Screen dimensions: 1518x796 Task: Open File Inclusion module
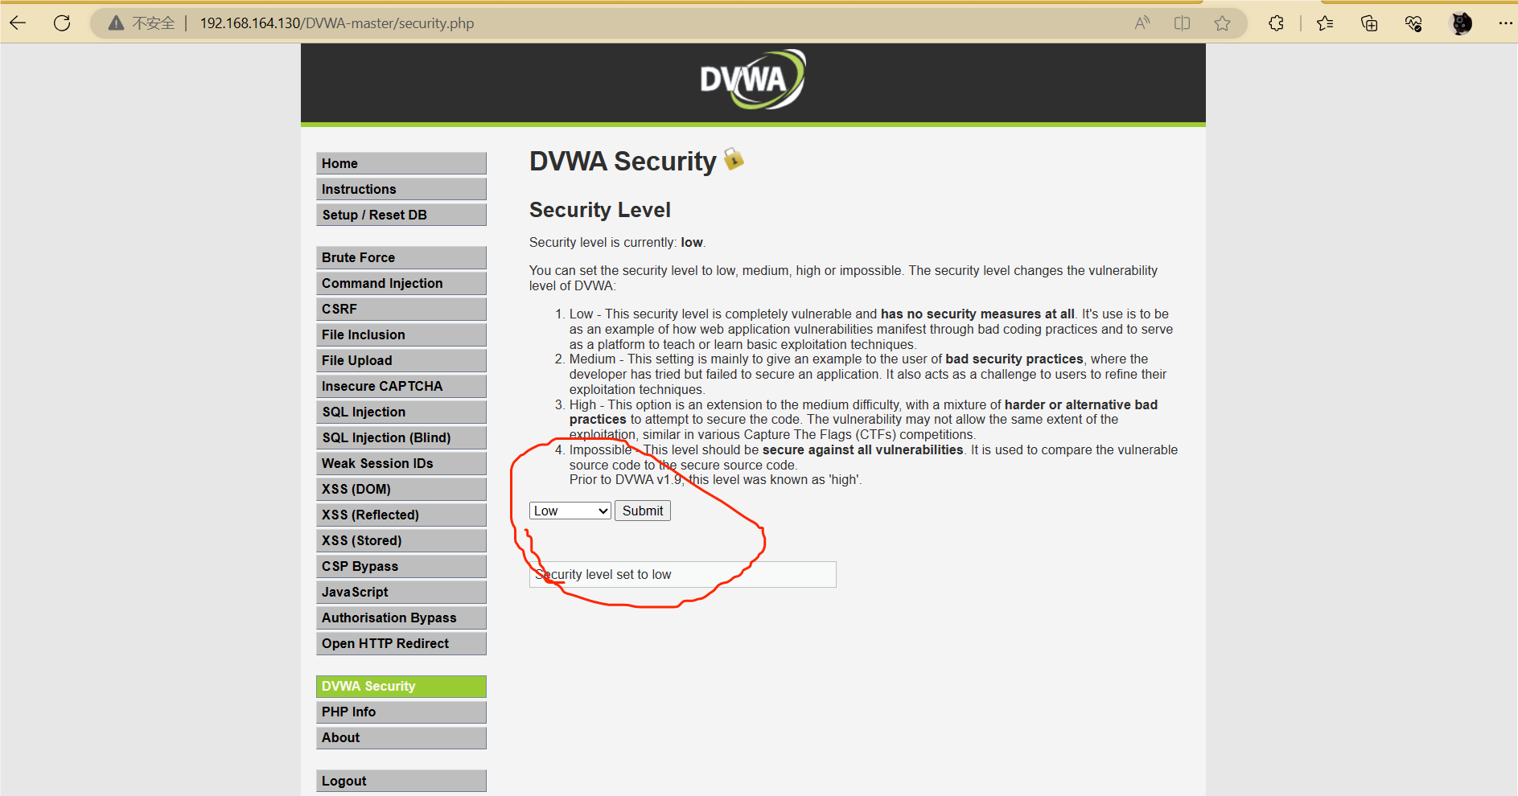point(401,334)
